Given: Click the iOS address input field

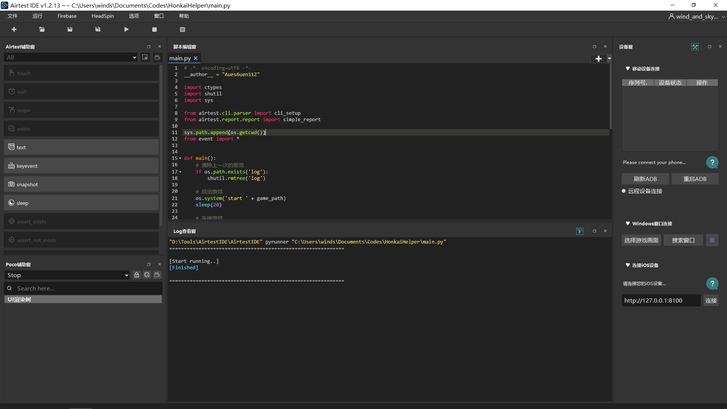Looking at the screenshot, I should [661, 301].
